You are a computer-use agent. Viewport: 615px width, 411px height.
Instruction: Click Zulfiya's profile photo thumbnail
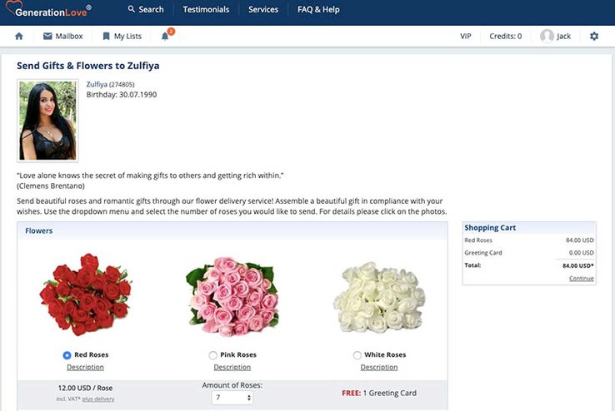click(47, 121)
